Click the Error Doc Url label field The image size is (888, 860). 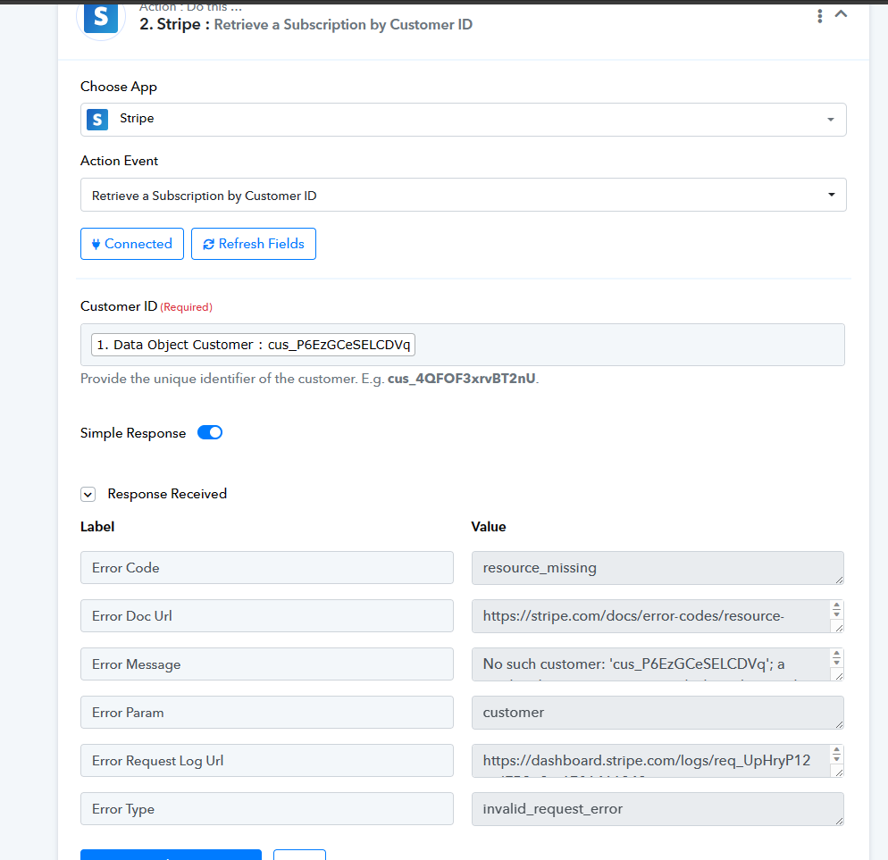pyautogui.click(x=267, y=616)
